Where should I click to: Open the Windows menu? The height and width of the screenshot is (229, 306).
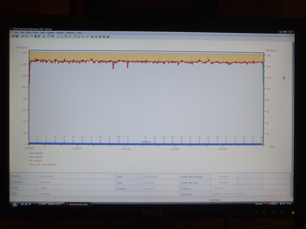click(x=70, y=33)
